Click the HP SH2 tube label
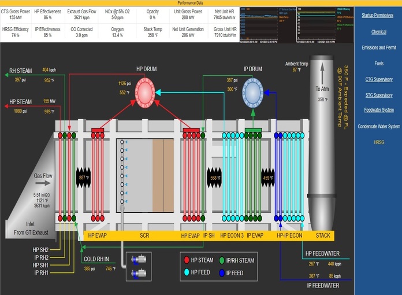The height and width of the screenshot is (295, 402). point(40,249)
